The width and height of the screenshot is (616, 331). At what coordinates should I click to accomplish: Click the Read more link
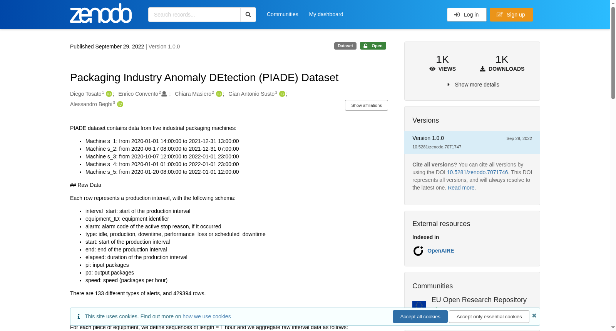[x=461, y=188]
